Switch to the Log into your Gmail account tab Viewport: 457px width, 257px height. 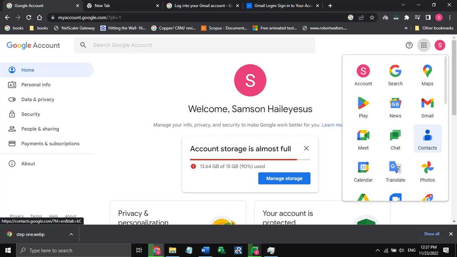[203, 6]
